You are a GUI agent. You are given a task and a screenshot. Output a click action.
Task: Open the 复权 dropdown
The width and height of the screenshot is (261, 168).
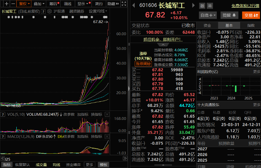[24, 4]
